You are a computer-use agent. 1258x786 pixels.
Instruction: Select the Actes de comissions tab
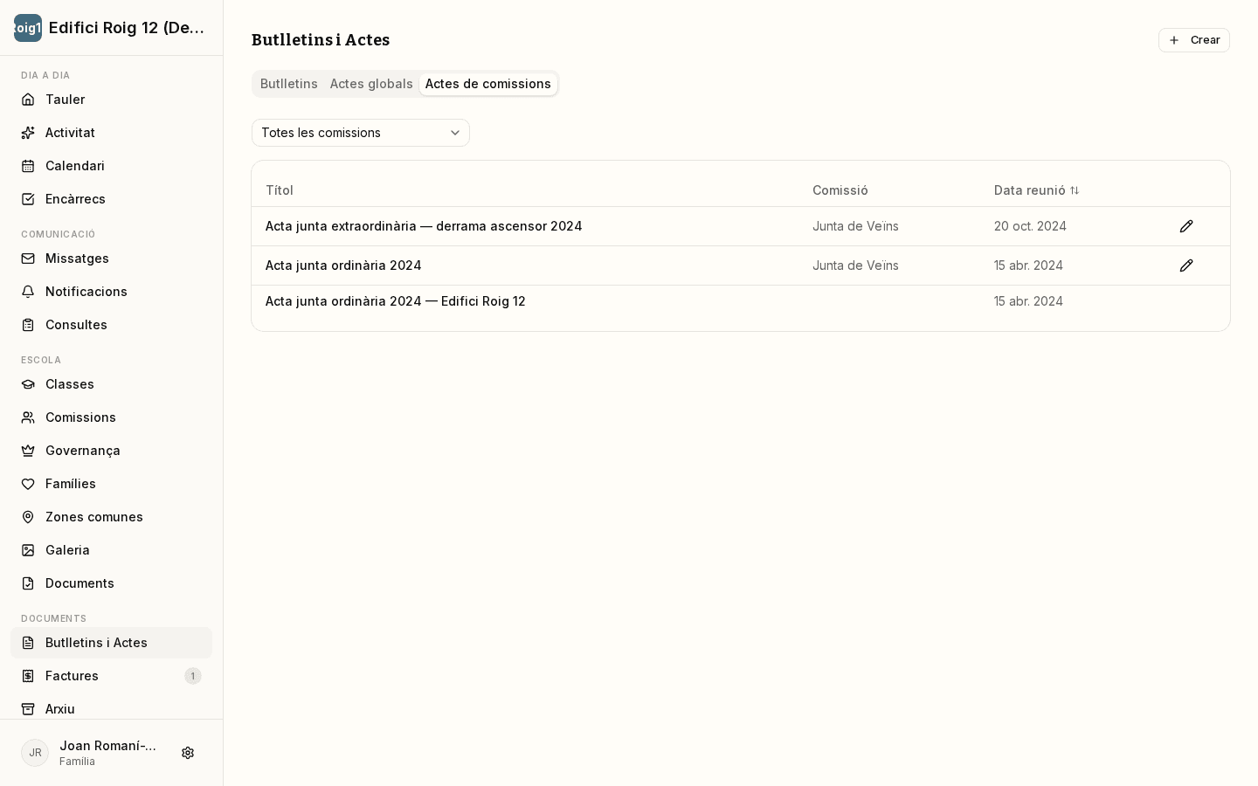488,84
